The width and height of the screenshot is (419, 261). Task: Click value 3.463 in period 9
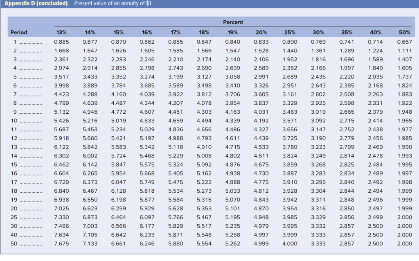pyautogui.click(x=290, y=112)
